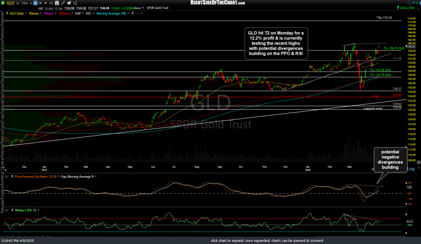This screenshot has height=244, width=421.
Task: Click the 'click chart to expand' caption
Action: (267, 240)
